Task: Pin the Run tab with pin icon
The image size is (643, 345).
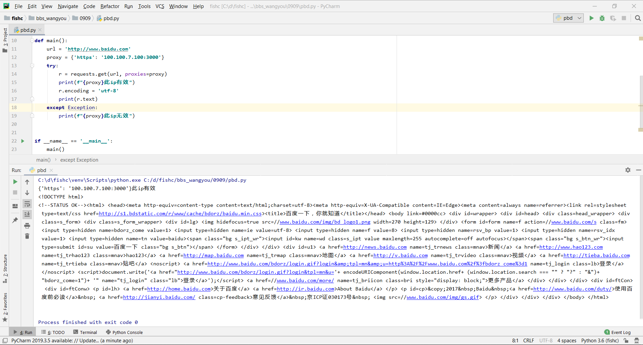Action: (15, 220)
